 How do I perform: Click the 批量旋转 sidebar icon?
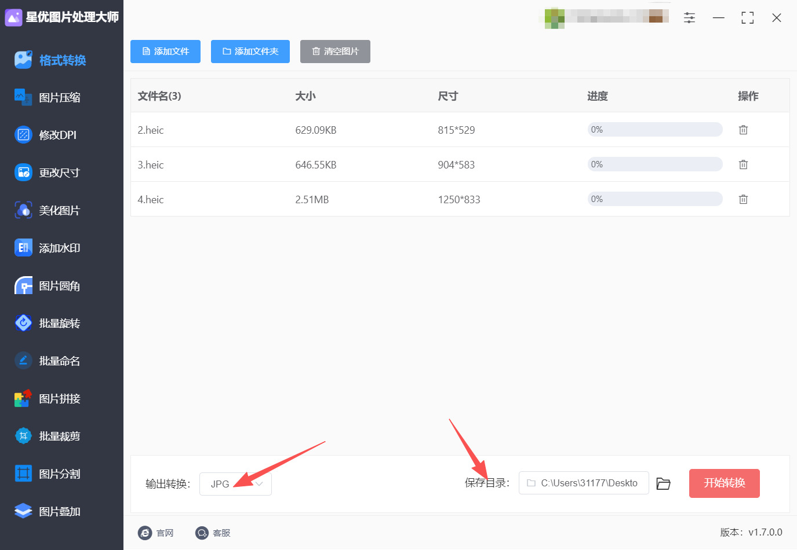tap(23, 323)
